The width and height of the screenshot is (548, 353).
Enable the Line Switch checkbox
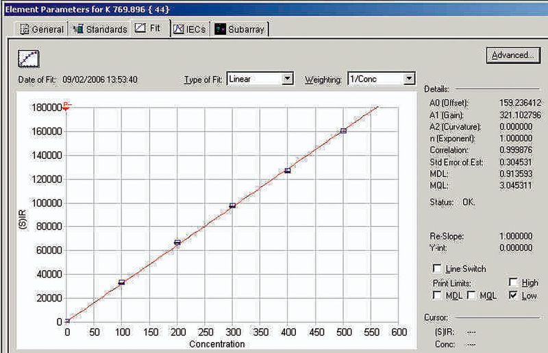(x=437, y=268)
